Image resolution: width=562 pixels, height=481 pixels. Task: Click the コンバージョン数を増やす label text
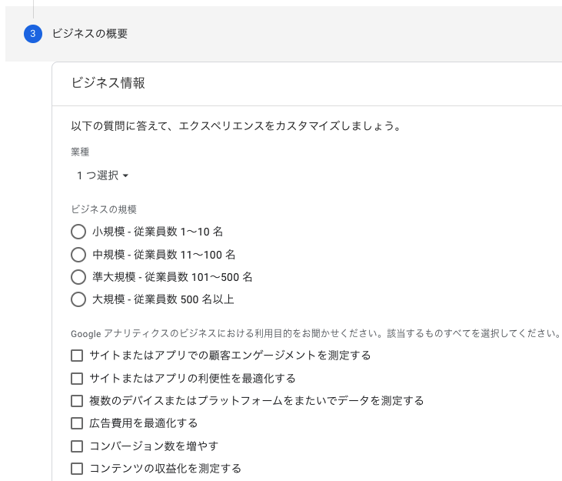coord(154,446)
